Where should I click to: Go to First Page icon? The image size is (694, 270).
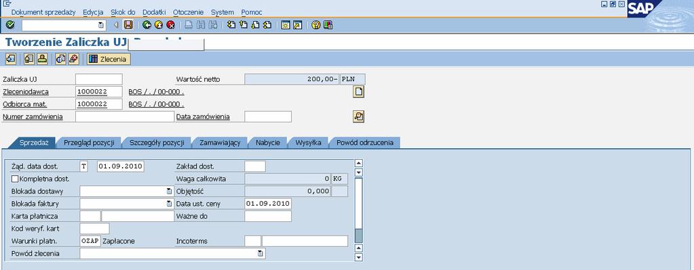click(231, 25)
